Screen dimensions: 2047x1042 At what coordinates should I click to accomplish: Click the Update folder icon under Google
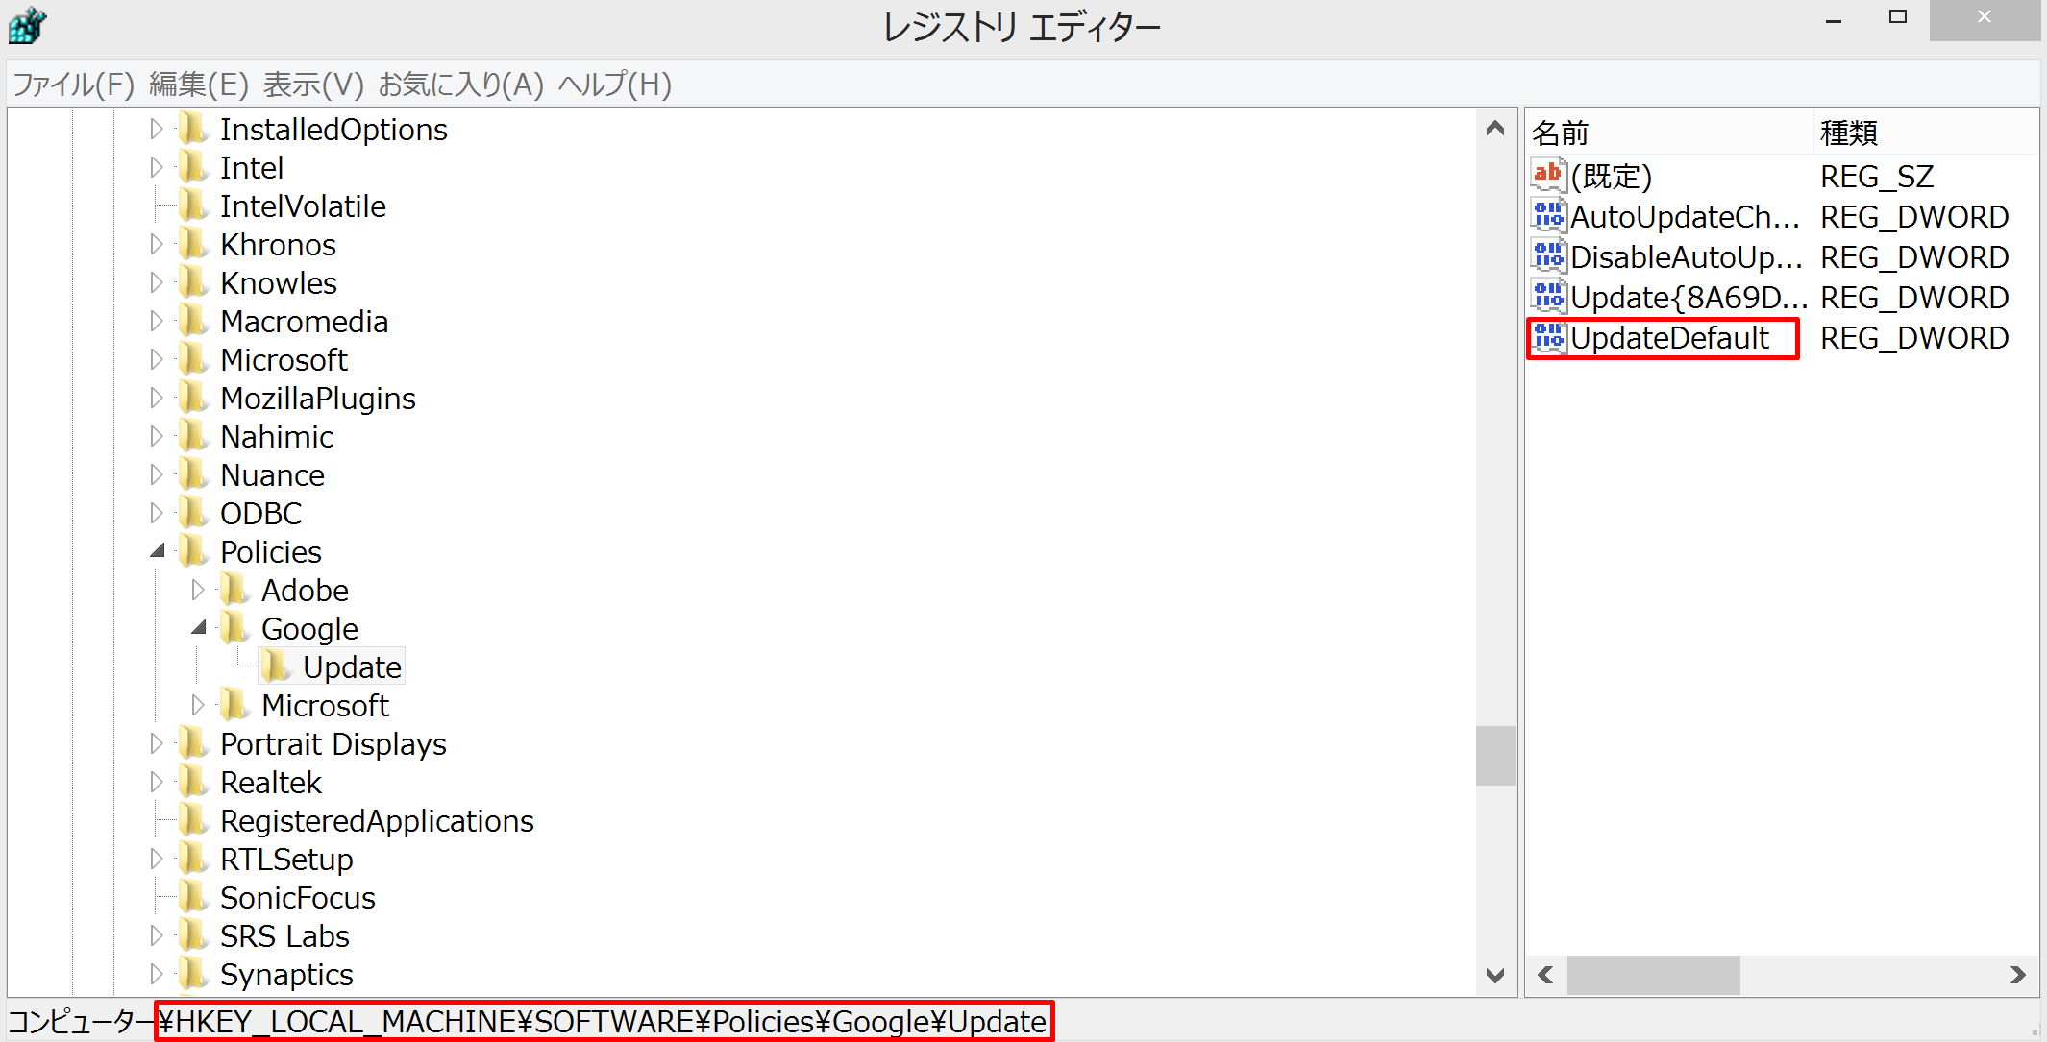pos(277,666)
